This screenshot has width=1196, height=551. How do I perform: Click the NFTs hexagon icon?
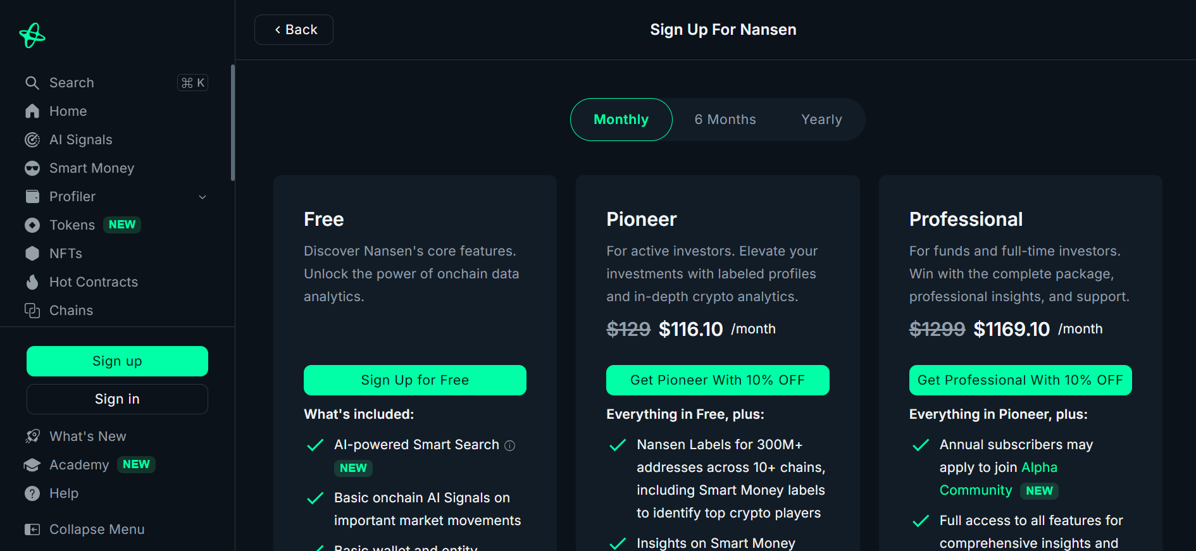(x=32, y=254)
